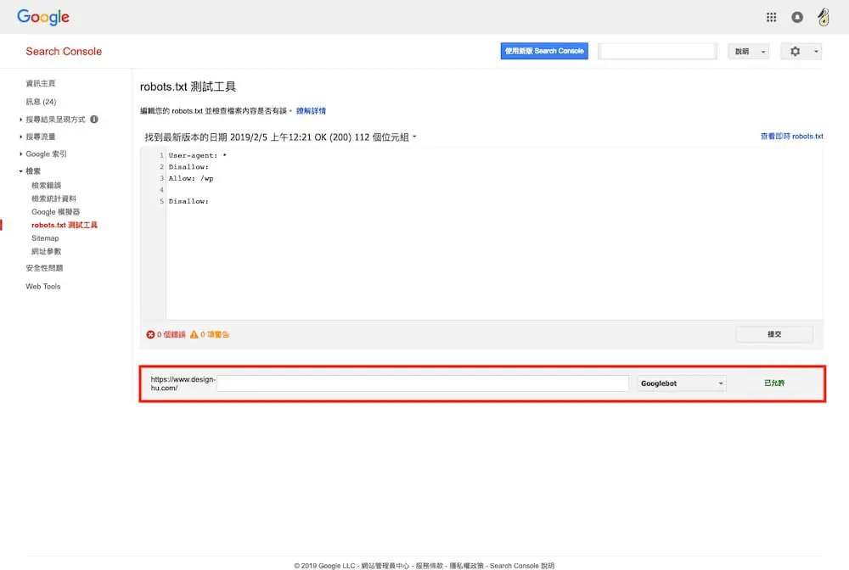Viewport: 849px width, 570px height.
Task: Open 服務條款 footer link
Action: coord(430,566)
